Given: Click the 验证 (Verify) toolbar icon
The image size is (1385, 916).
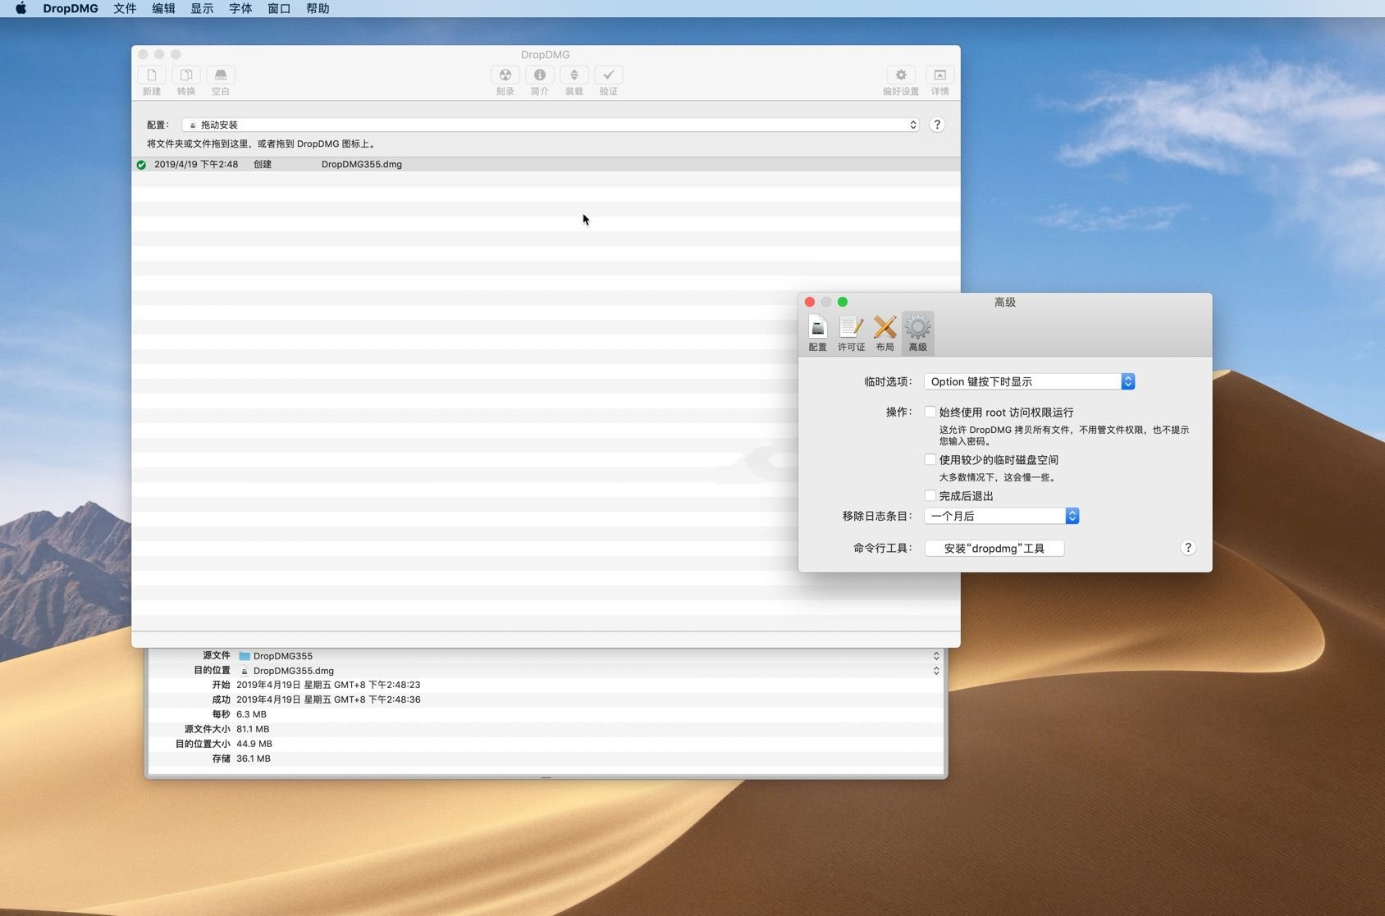Looking at the screenshot, I should [609, 75].
